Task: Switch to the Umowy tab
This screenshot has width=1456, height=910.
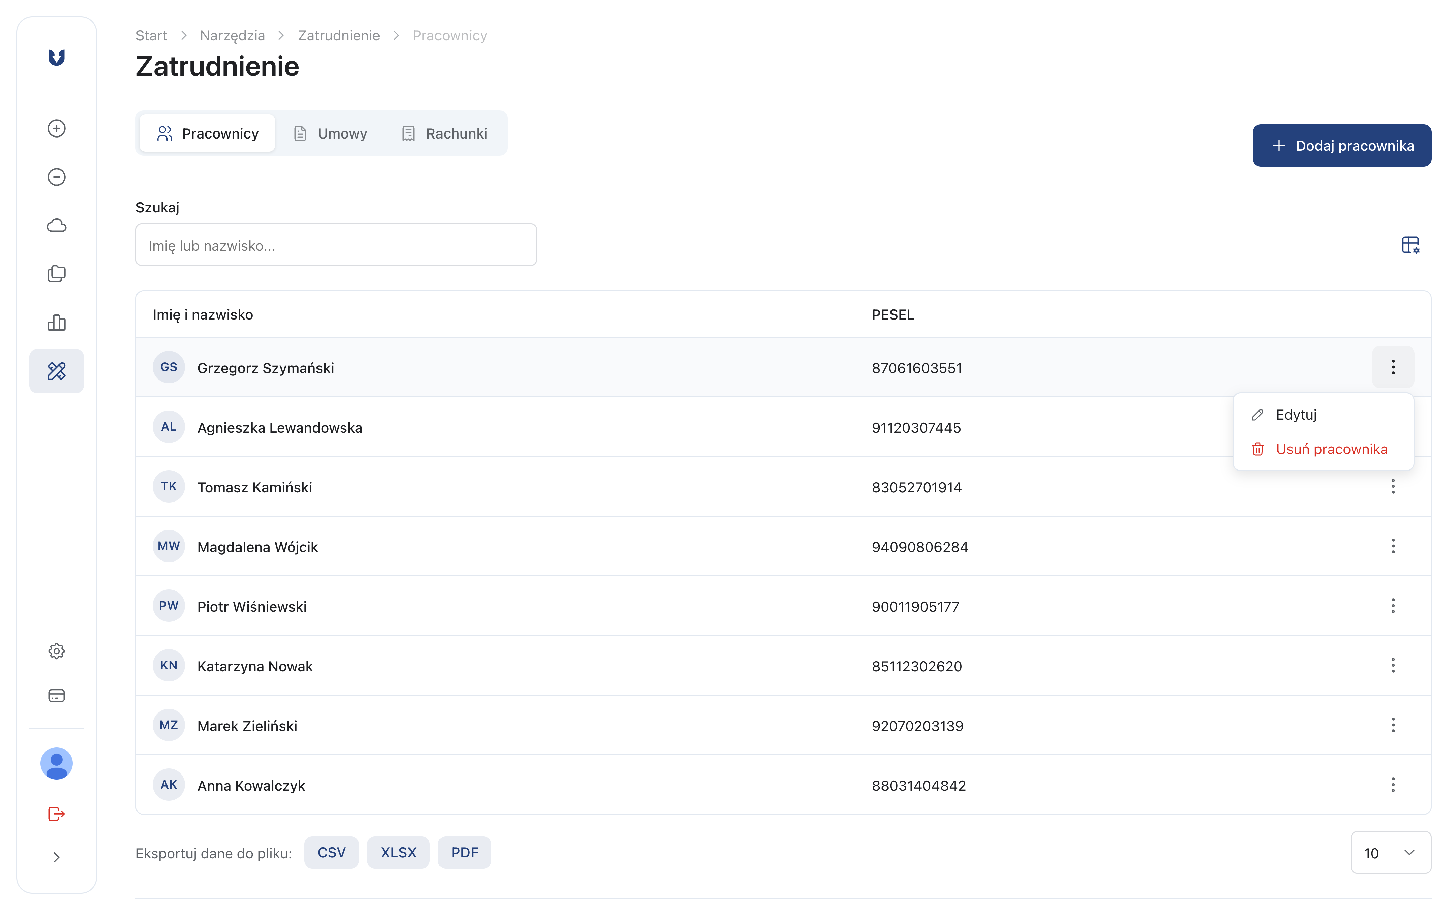Action: 331,133
